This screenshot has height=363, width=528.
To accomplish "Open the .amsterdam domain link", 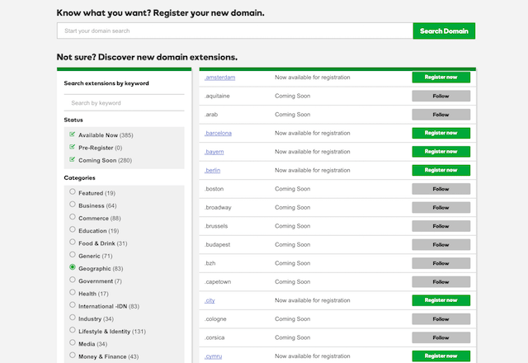I will click(x=219, y=78).
